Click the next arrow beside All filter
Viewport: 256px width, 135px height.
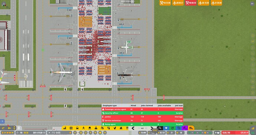pos(152,128)
